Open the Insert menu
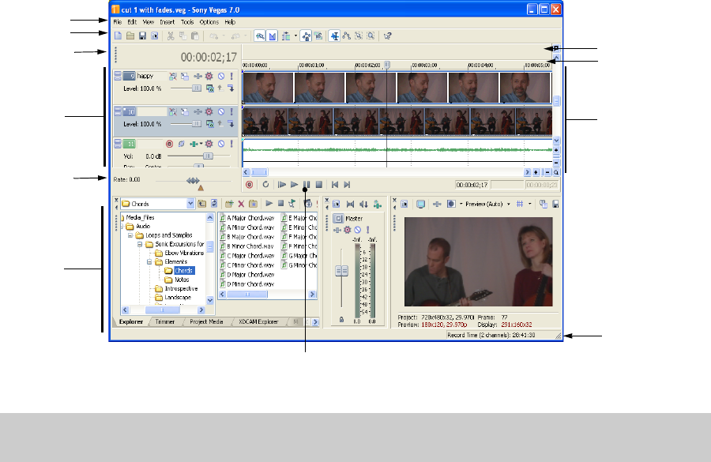Screen dimensions: 711x462 click(x=167, y=22)
